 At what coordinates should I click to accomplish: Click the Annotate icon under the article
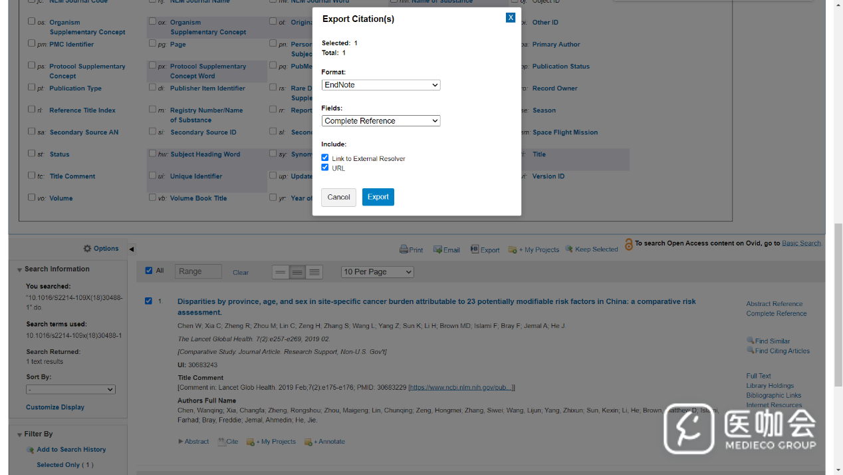click(308, 442)
